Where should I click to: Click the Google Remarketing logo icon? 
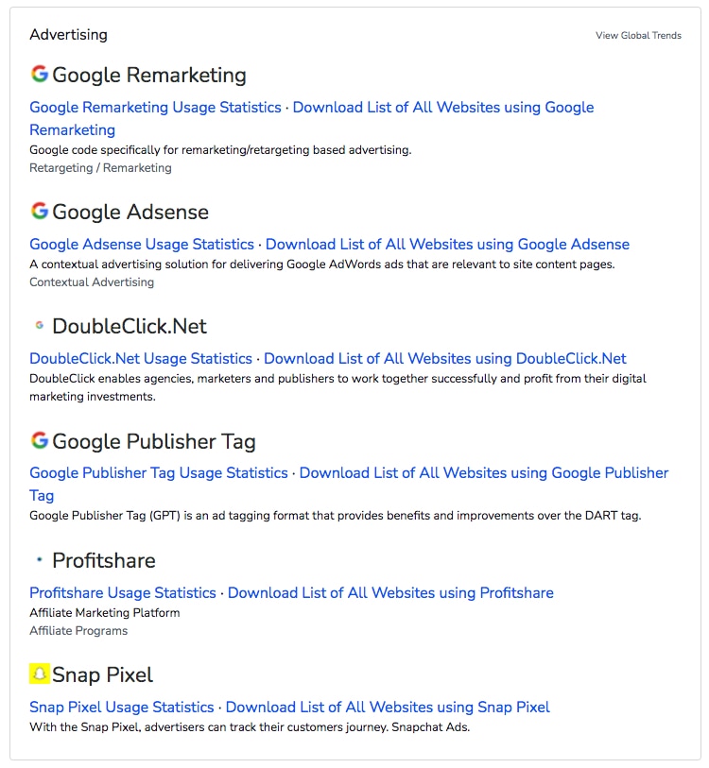point(39,74)
